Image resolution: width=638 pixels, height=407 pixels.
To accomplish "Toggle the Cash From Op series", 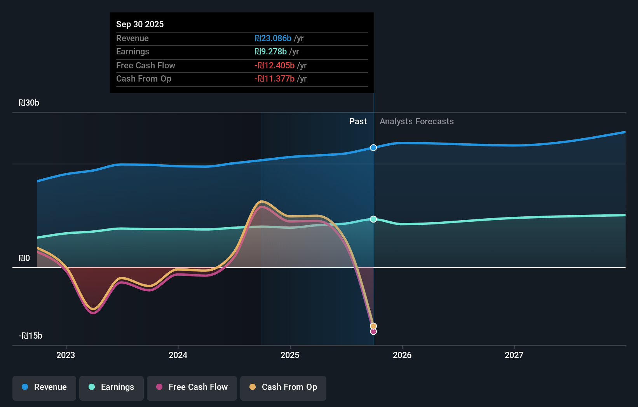I will click(283, 388).
